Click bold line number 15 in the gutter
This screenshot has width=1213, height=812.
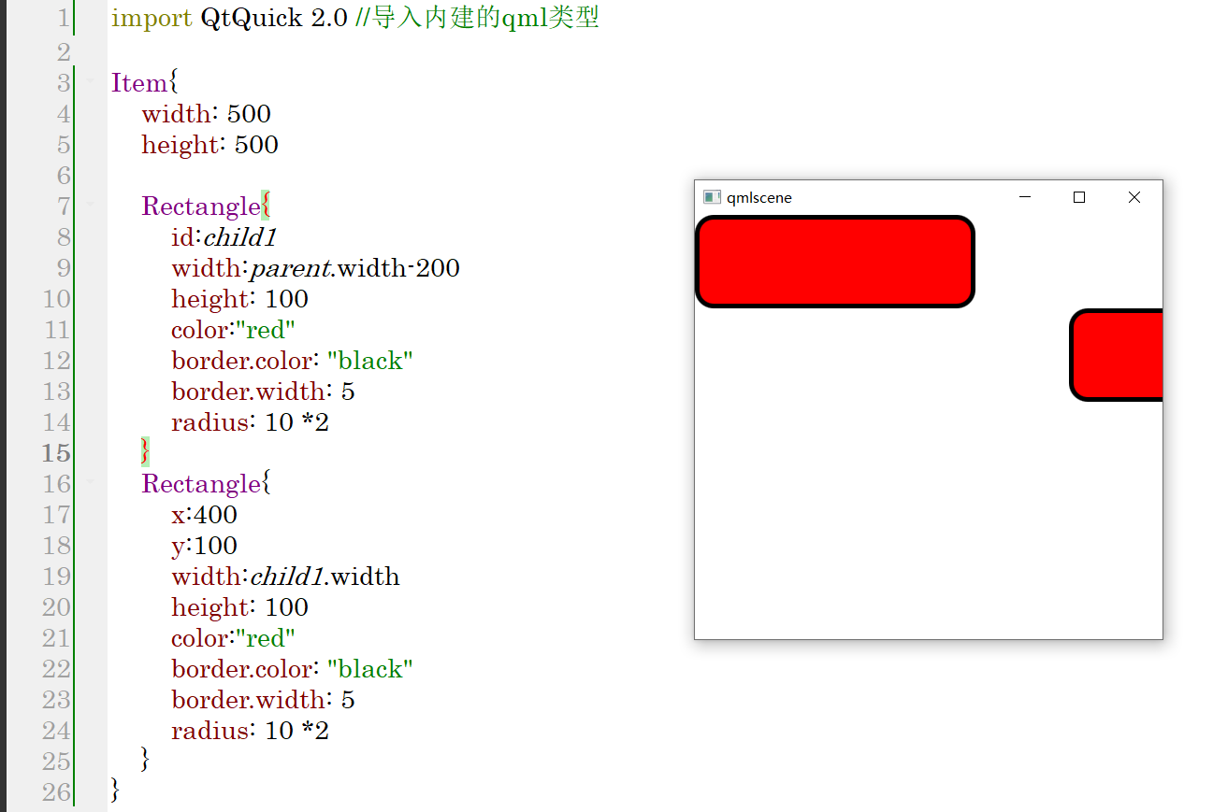56,453
